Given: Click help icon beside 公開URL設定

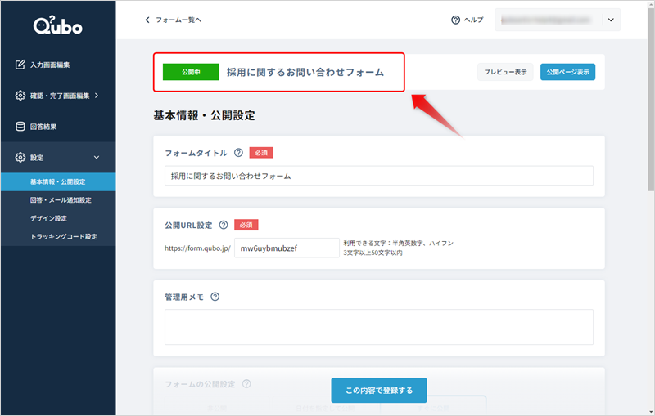Looking at the screenshot, I should coord(224,225).
